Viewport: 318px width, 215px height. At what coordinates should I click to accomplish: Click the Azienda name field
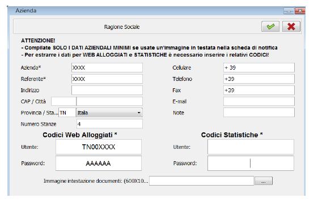(x=107, y=68)
